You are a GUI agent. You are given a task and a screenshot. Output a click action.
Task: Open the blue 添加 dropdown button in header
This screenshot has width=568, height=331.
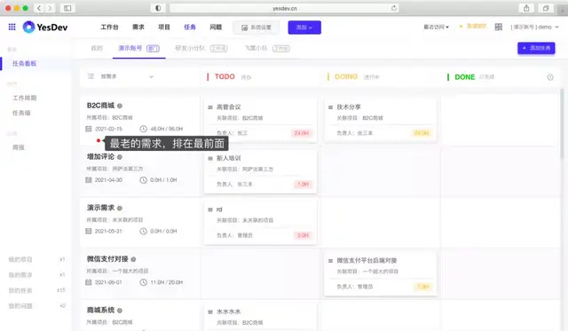(304, 28)
